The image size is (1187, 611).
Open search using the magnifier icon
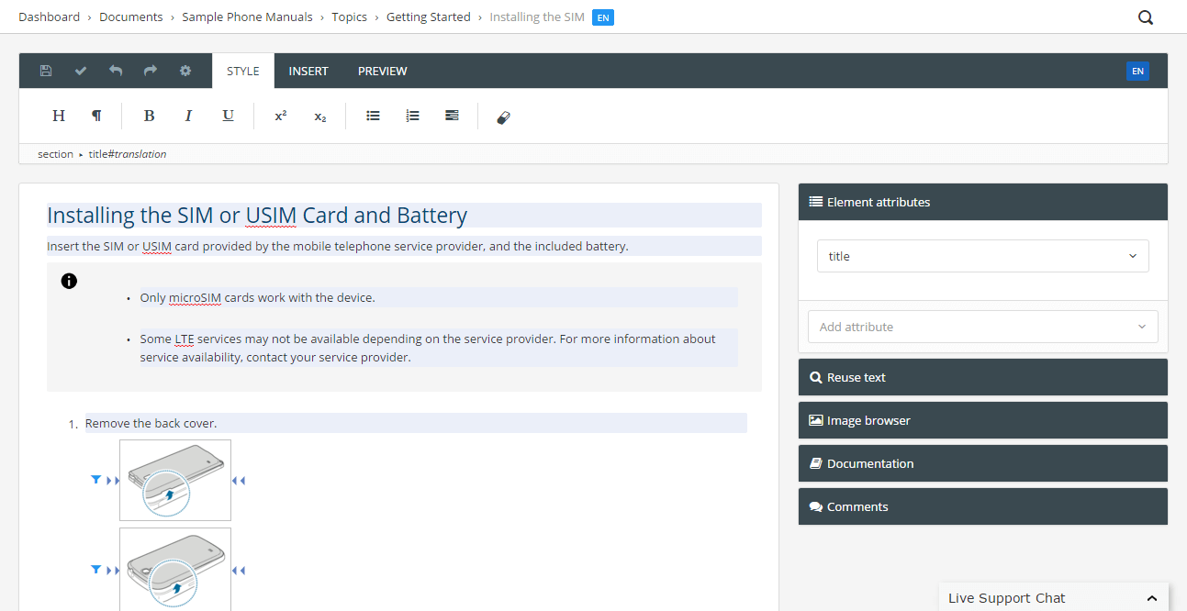(1146, 17)
